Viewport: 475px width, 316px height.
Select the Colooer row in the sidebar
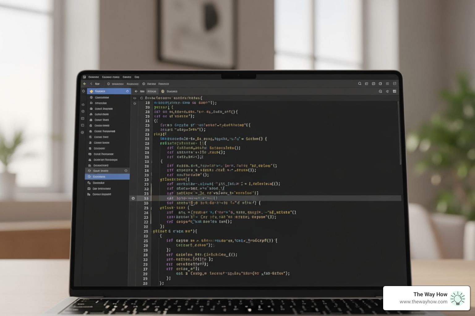click(107, 148)
